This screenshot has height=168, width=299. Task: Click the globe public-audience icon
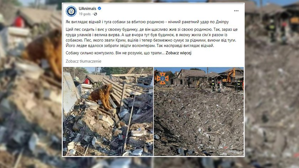click(95, 14)
